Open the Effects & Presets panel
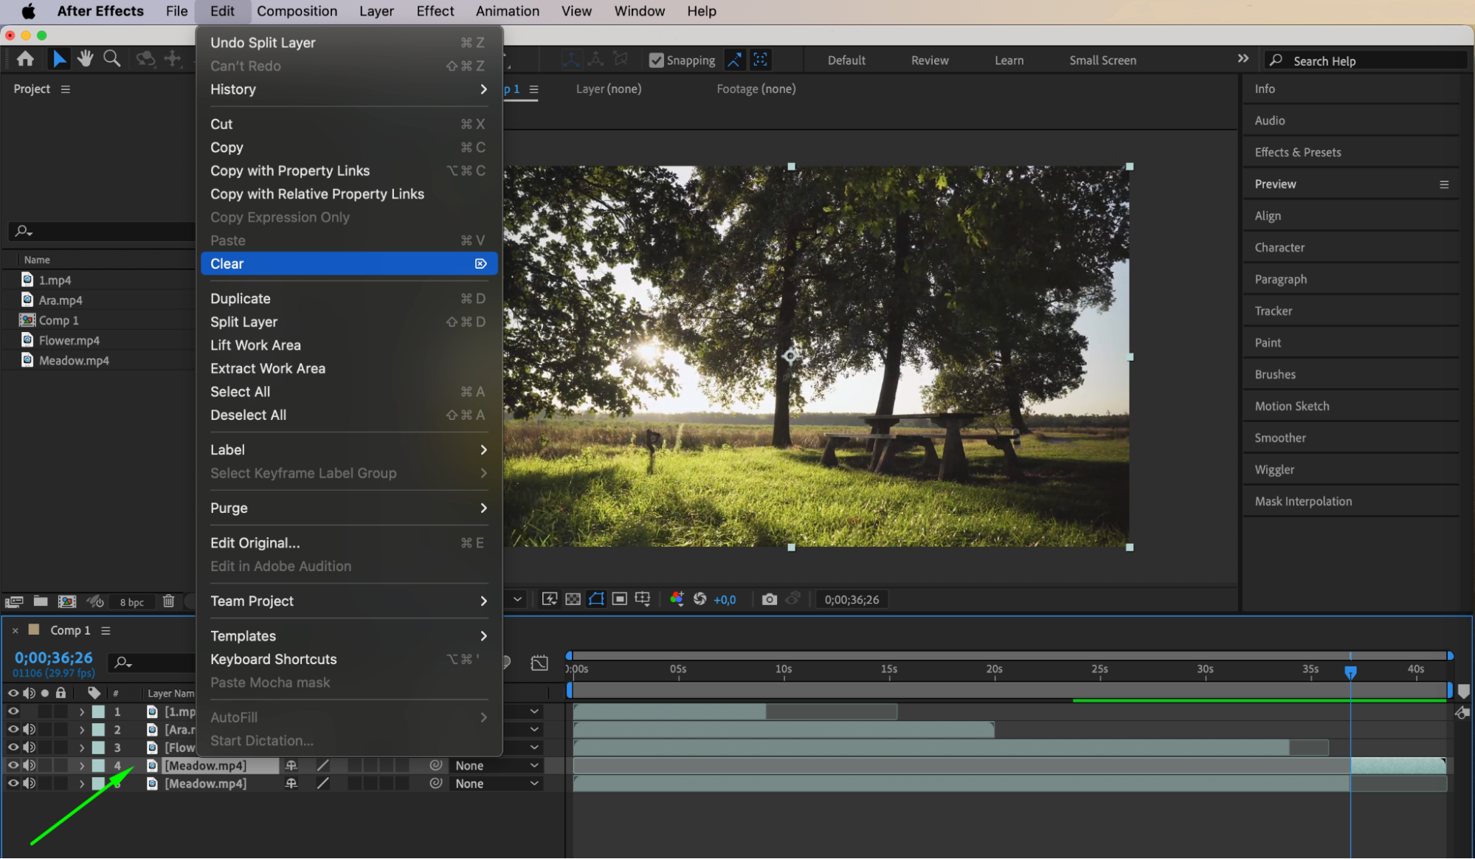The height and width of the screenshot is (859, 1475). pos(1298,152)
